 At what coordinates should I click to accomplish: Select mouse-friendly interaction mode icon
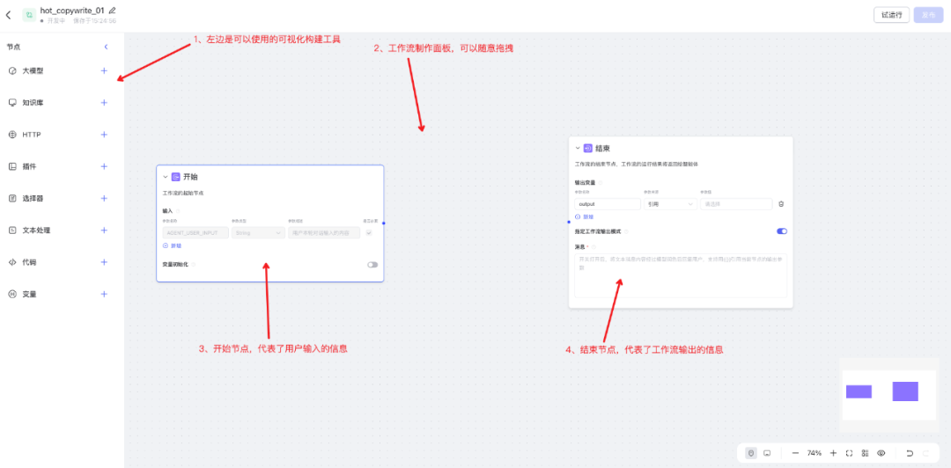[751, 453]
